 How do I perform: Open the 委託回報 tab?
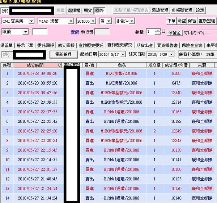tap(46, 45)
